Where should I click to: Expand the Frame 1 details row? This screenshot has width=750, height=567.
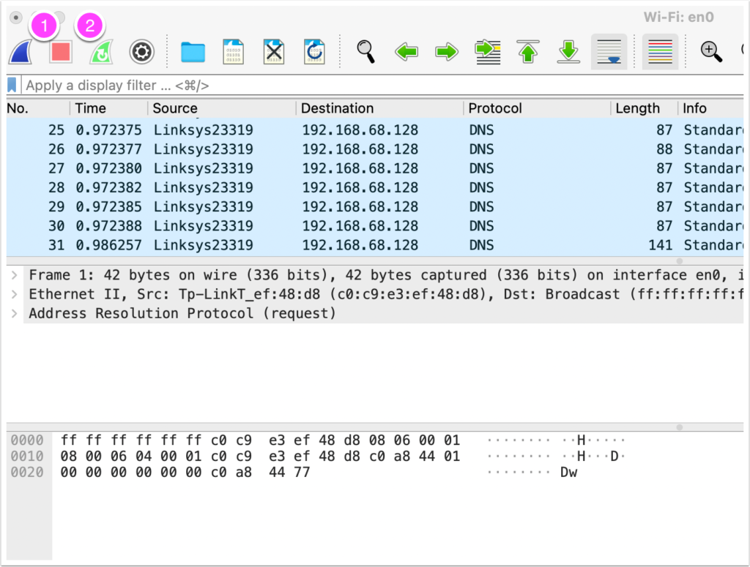pos(15,276)
